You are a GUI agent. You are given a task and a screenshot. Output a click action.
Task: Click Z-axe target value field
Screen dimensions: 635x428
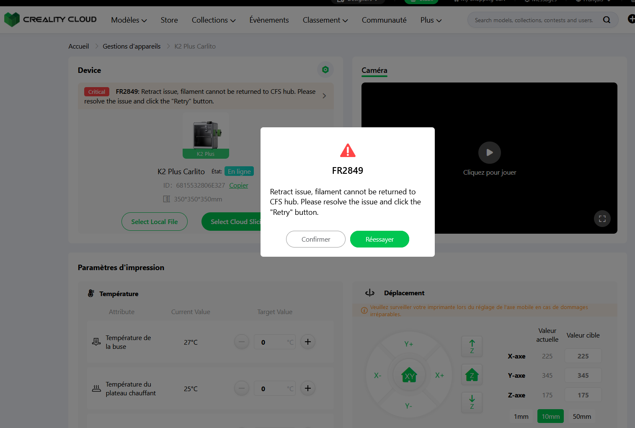click(x=583, y=395)
